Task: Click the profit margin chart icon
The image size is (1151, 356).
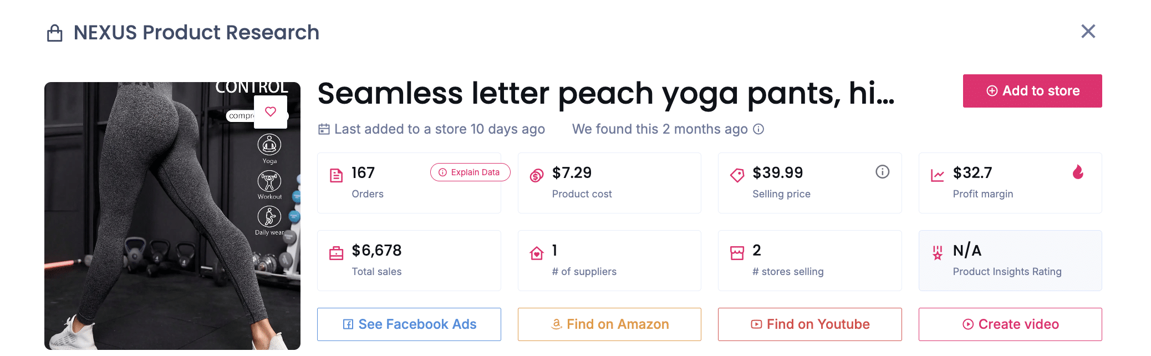Action: pos(938,176)
